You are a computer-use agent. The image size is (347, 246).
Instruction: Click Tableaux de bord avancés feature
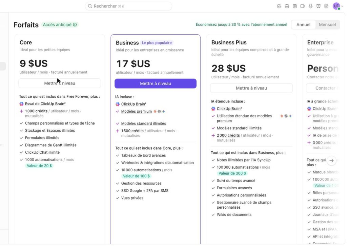coord(143,156)
